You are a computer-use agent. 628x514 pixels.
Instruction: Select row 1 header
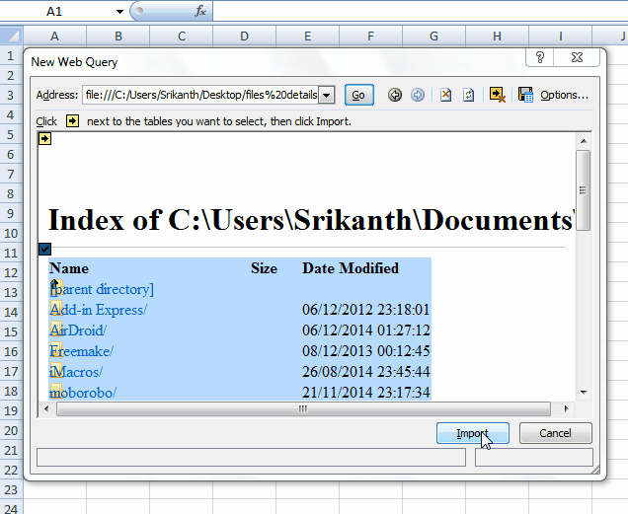click(11, 55)
